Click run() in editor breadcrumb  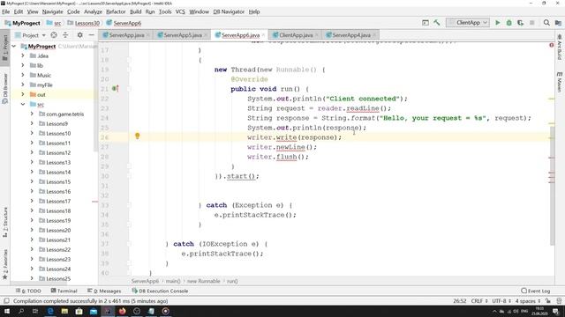(x=232, y=281)
